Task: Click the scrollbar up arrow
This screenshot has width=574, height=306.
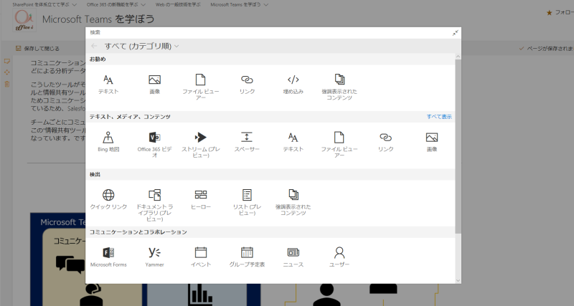Action: point(458,57)
